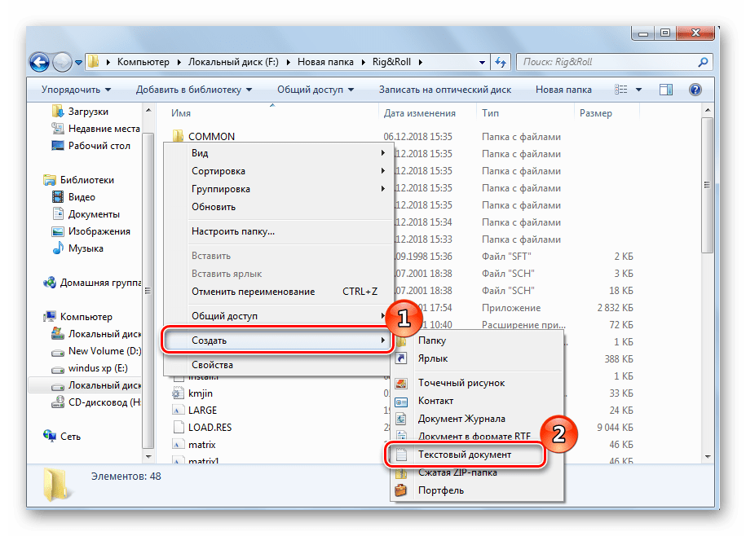Click the refresh icon beside address bar

click(x=499, y=62)
